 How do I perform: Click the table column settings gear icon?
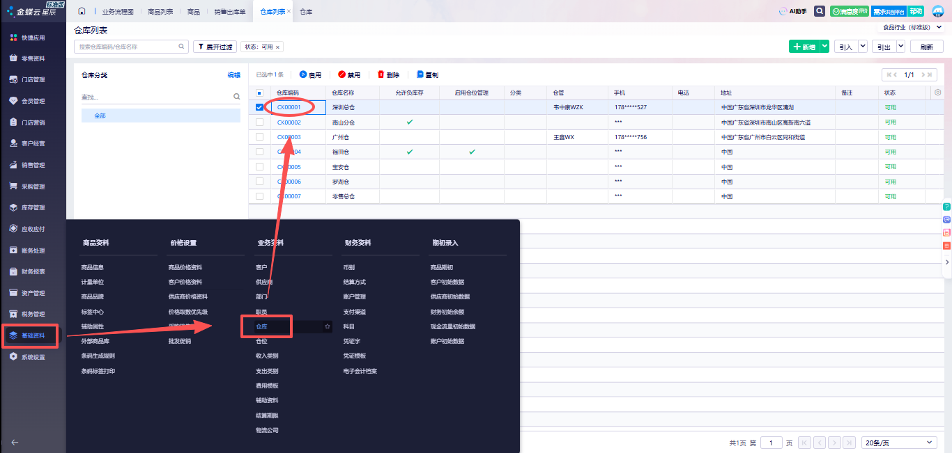point(937,93)
